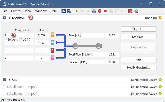Open the Instrument window via blue peak icon
This screenshot has height=102, width=165.
(64, 11)
